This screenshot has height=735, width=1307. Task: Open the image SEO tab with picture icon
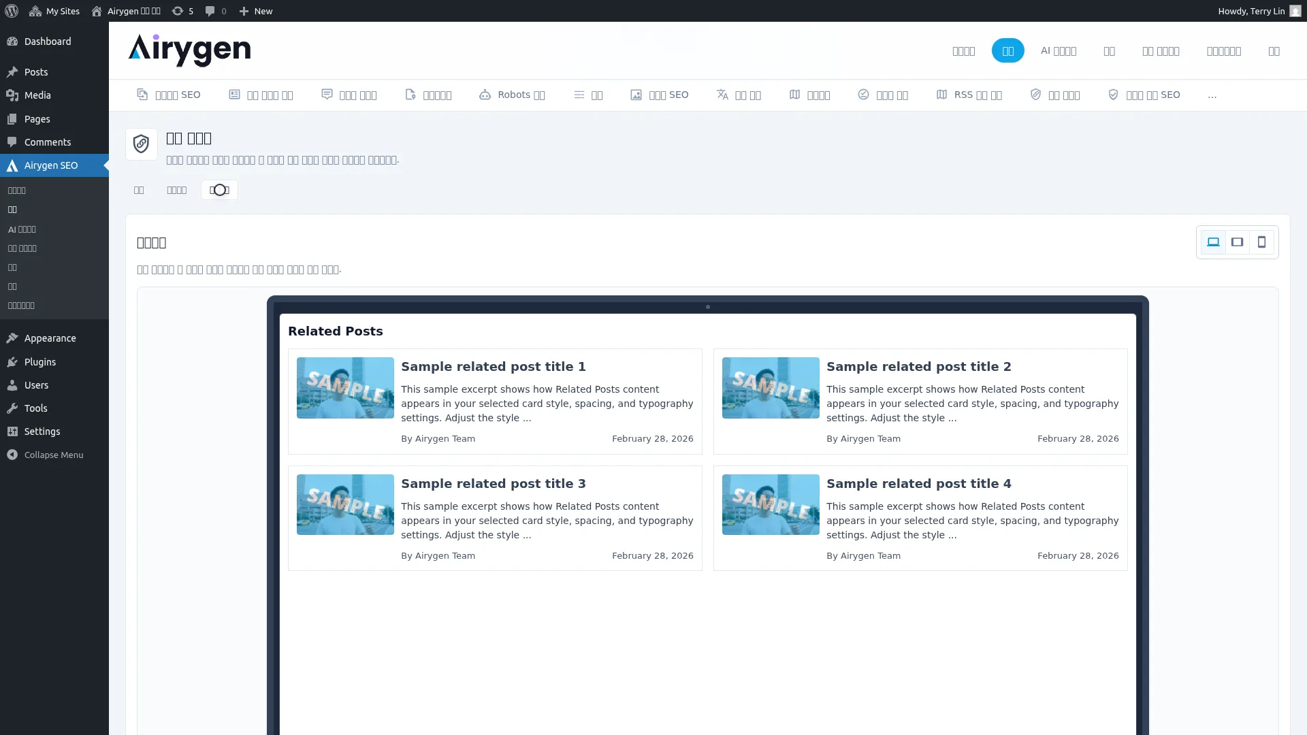[x=659, y=95]
